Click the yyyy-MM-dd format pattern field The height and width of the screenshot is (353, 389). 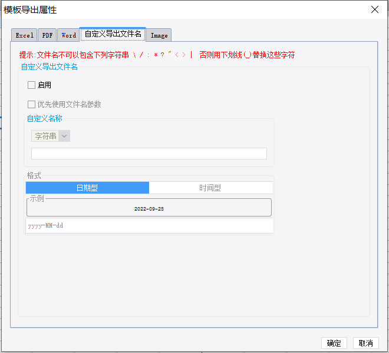tap(149, 226)
